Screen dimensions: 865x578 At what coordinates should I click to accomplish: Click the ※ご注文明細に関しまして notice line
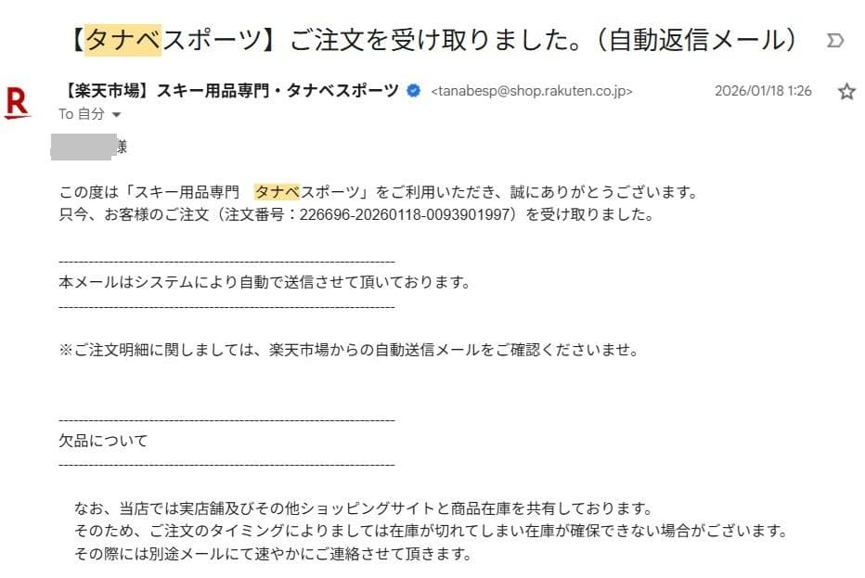348,351
